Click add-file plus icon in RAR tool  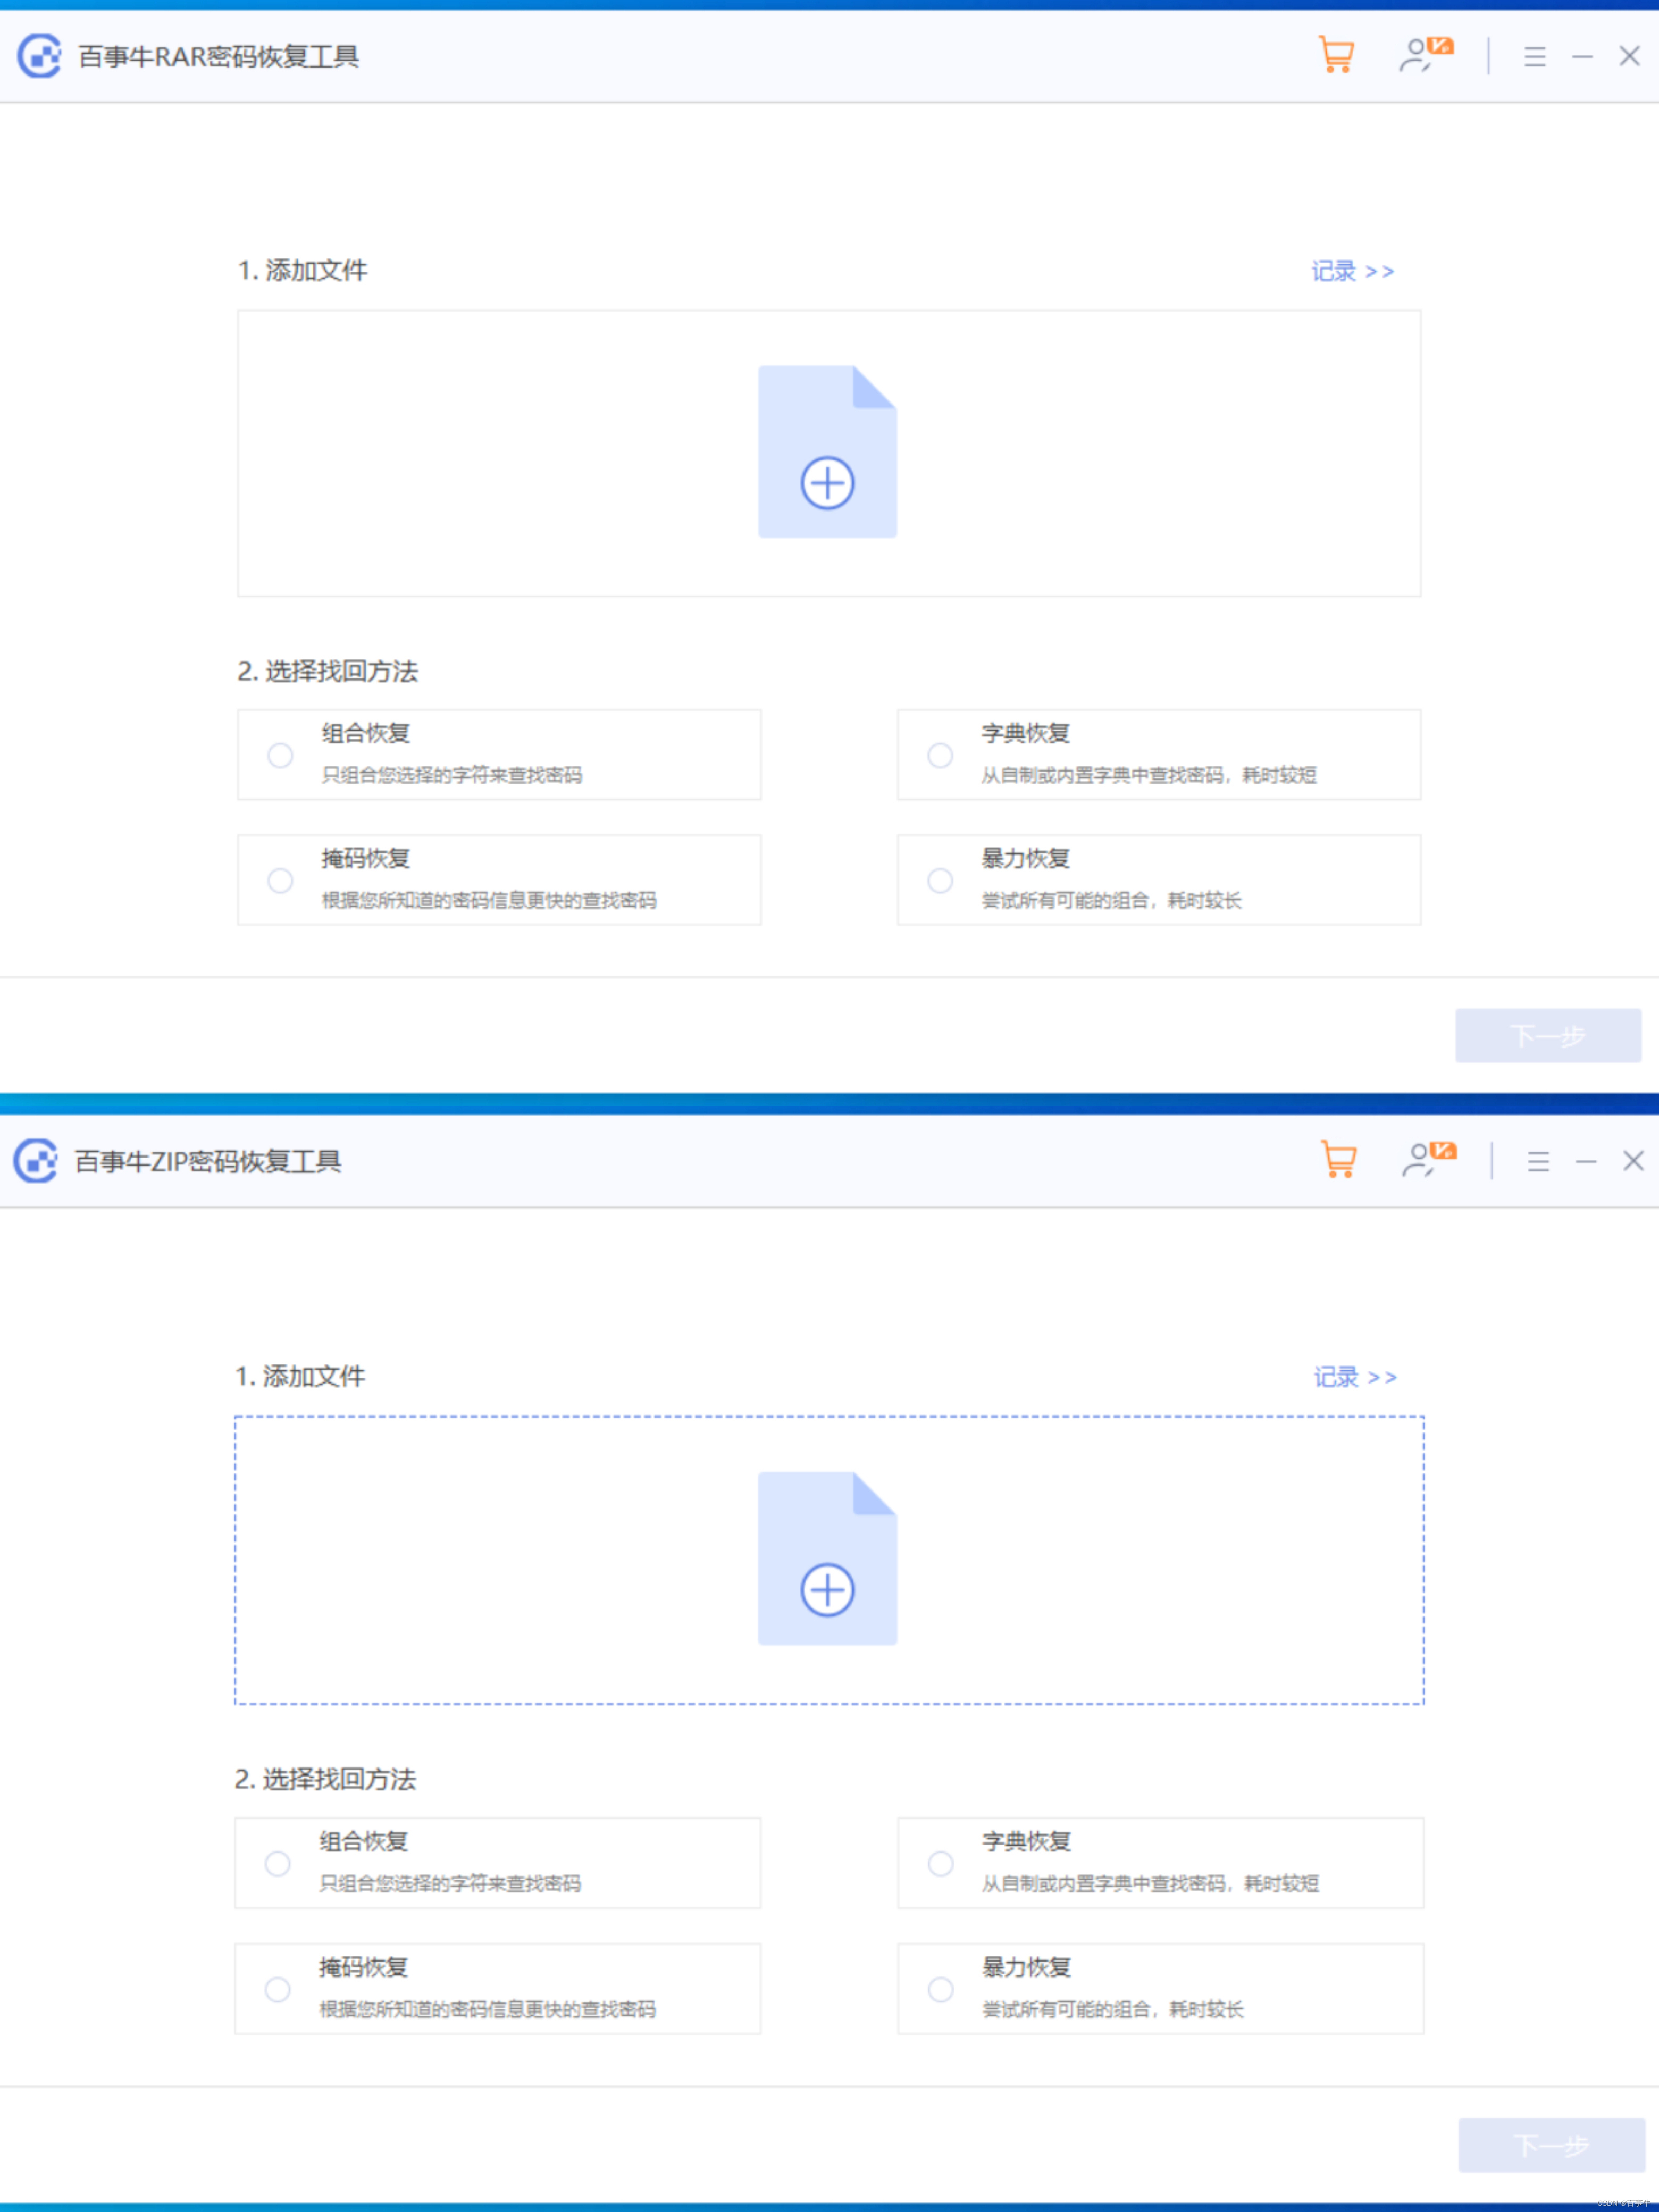[x=827, y=483]
